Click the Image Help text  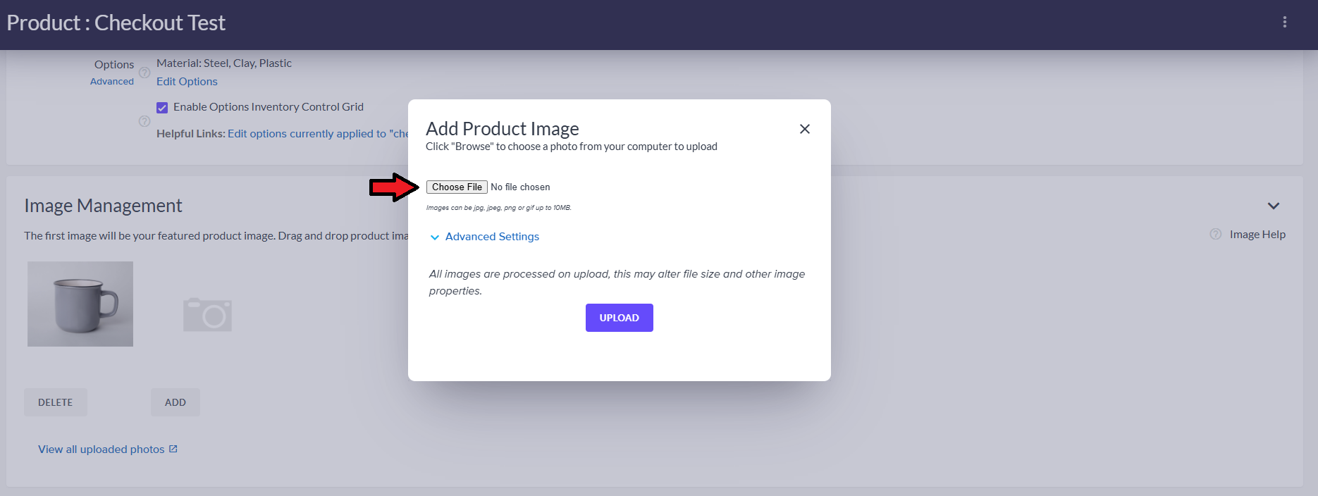(1257, 235)
